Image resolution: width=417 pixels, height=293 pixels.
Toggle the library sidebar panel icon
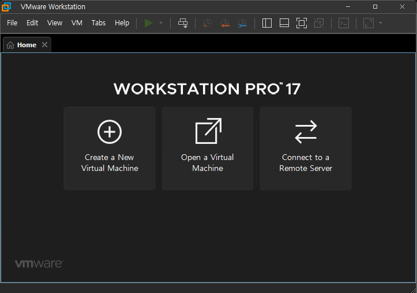pos(266,23)
